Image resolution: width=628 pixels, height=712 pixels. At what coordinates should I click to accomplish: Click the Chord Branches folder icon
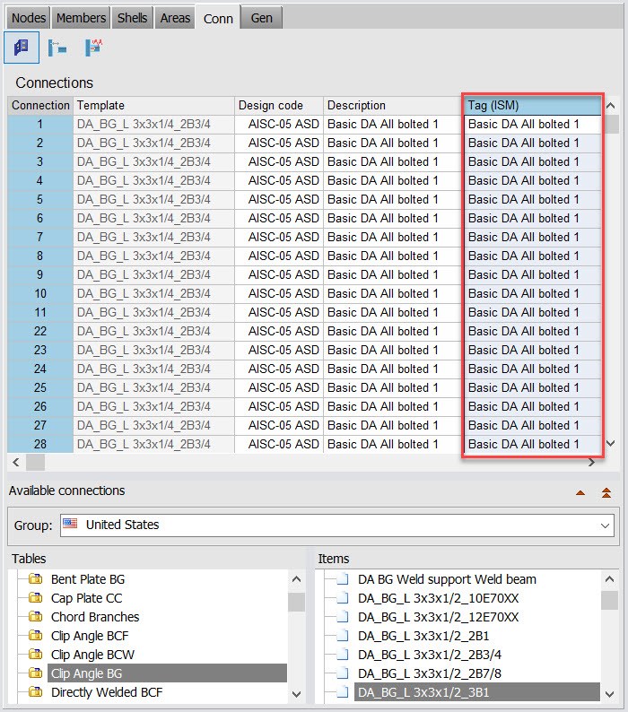pyautogui.click(x=35, y=617)
